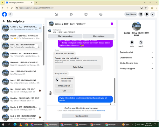Image resolution: width=159 pixels, height=127 pixels.
Task: Open the Chrome profile avatar icon
Action: [x=152, y=8]
